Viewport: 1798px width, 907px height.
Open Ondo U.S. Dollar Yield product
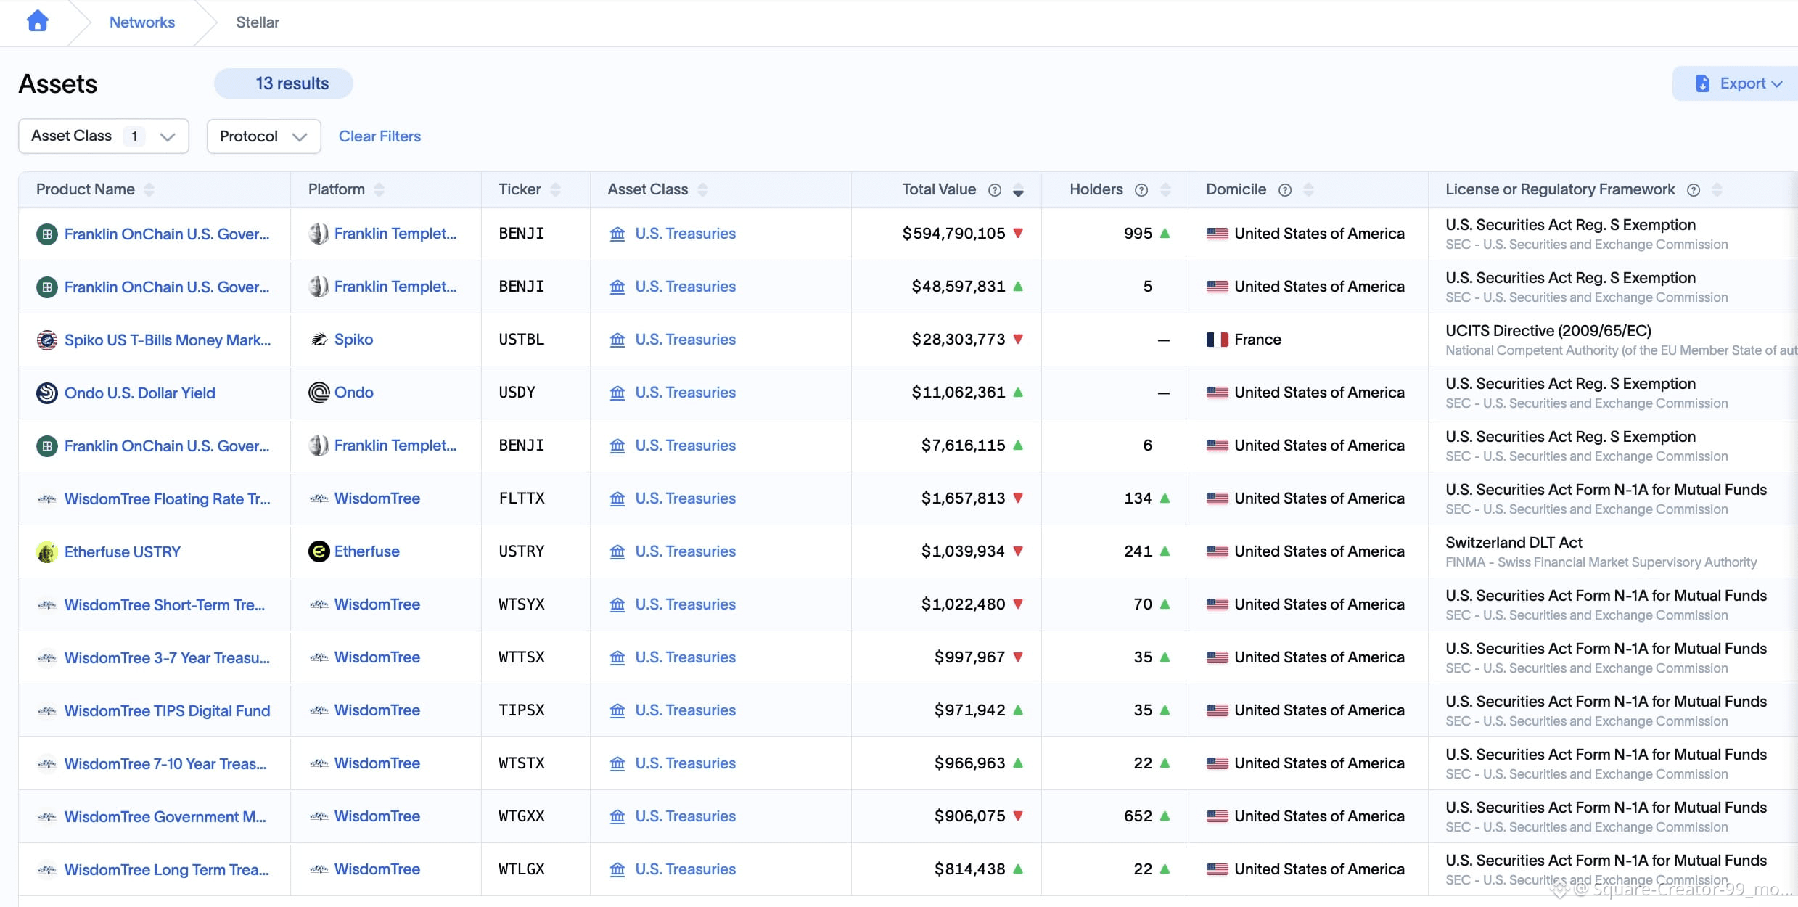coord(140,393)
